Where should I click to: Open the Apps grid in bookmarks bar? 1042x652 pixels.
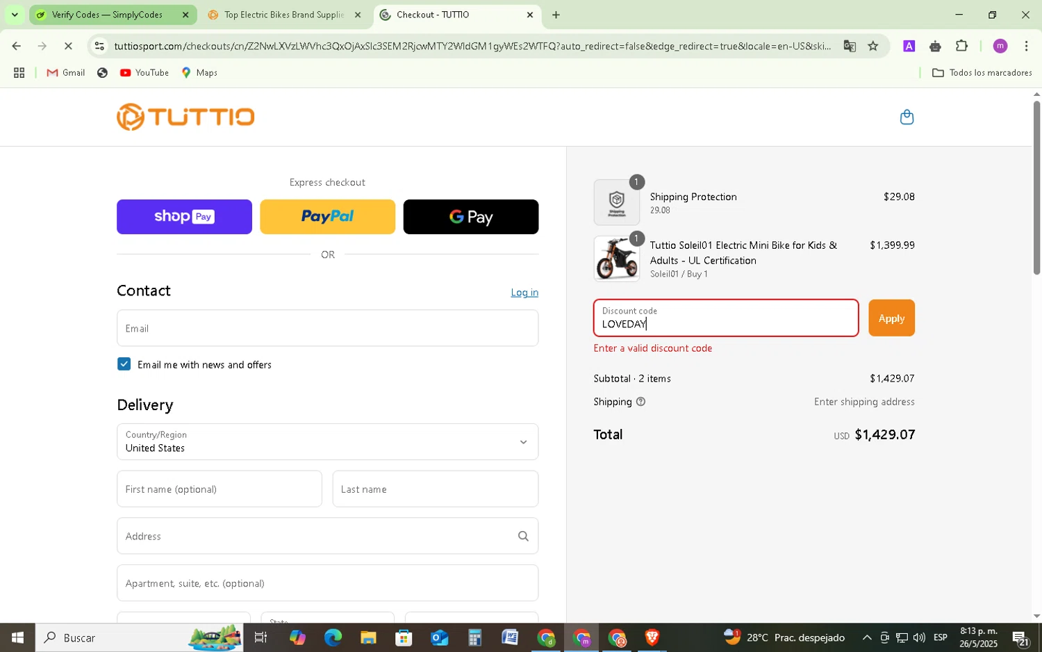19,72
